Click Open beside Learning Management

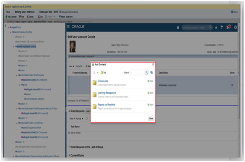(x=150, y=93)
